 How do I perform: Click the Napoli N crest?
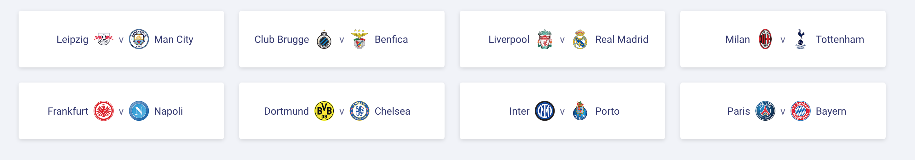pyautogui.click(x=139, y=111)
